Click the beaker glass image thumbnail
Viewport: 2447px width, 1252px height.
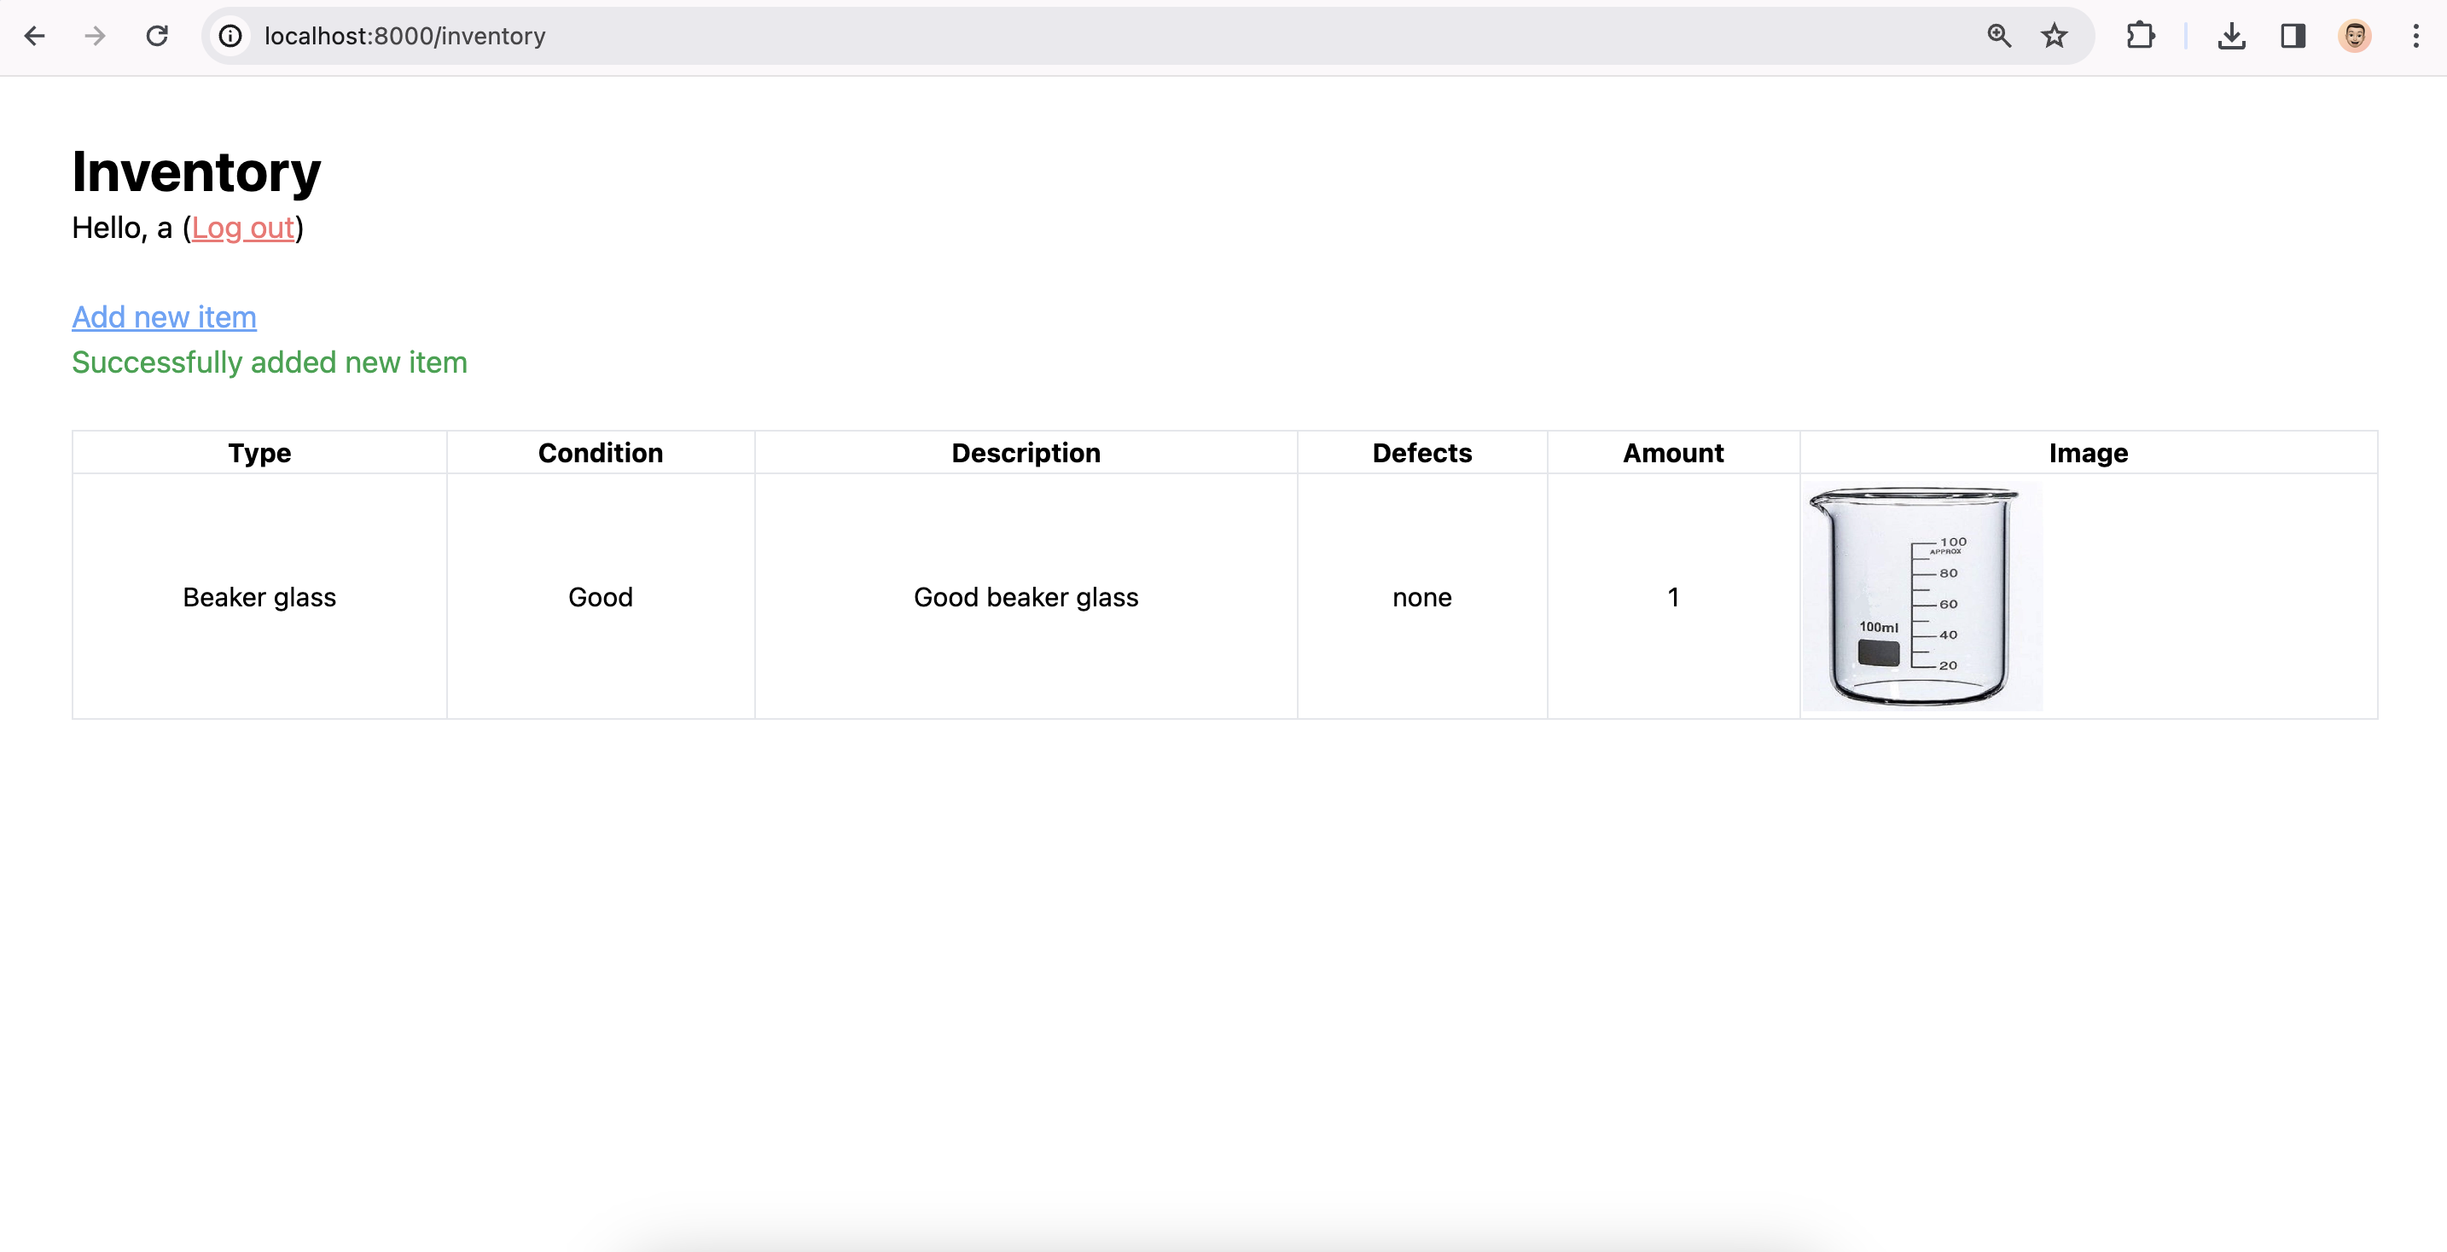[1921, 596]
